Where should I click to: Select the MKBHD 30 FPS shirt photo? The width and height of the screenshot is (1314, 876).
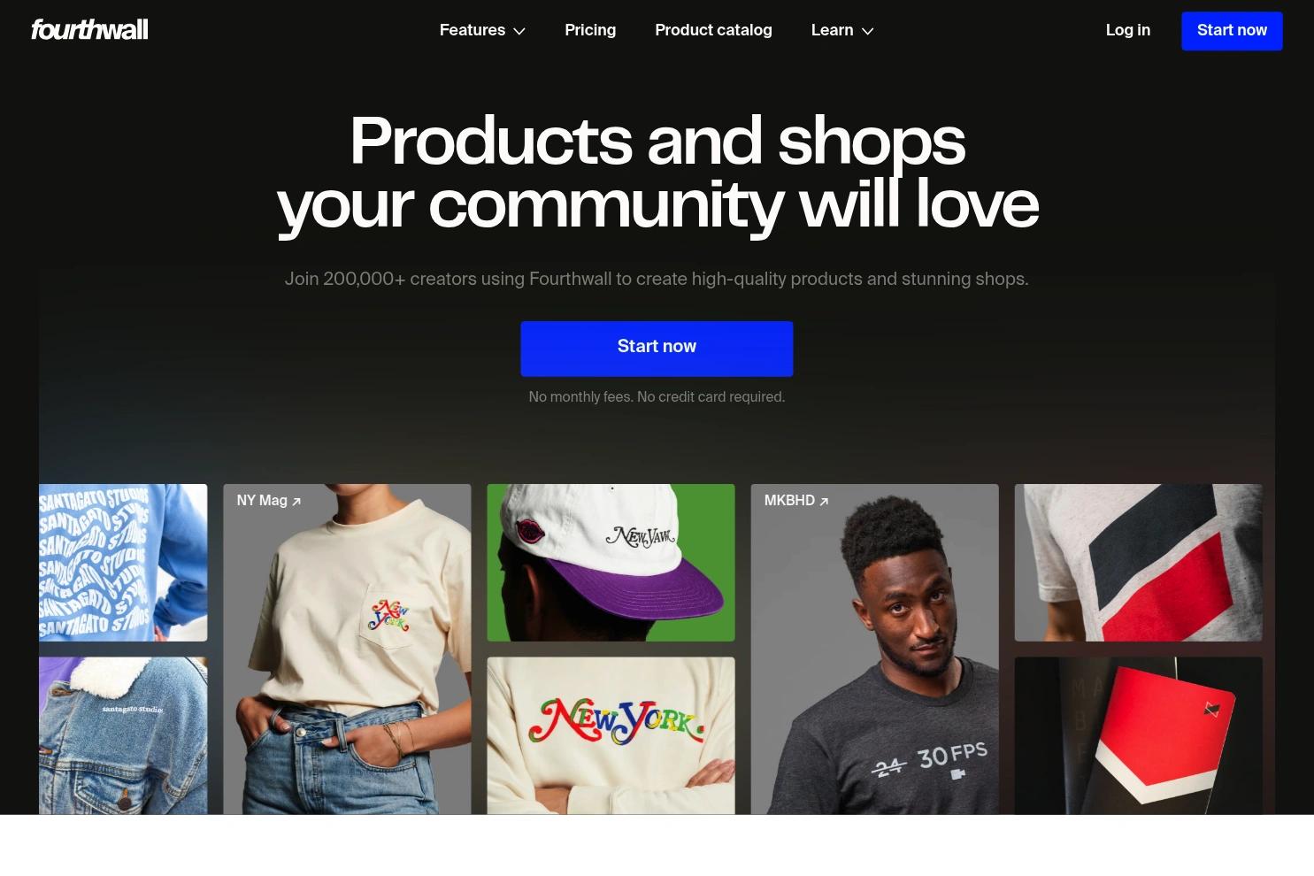[874, 649]
